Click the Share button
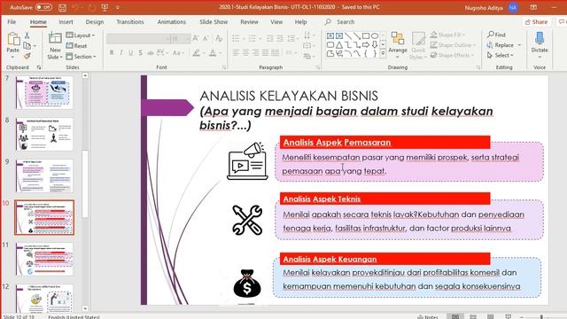 (x=536, y=22)
